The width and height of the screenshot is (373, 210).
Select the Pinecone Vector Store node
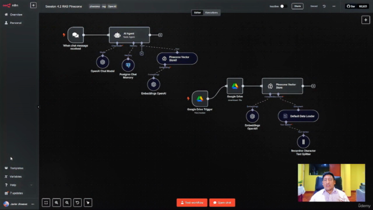[x=282, y=86]
